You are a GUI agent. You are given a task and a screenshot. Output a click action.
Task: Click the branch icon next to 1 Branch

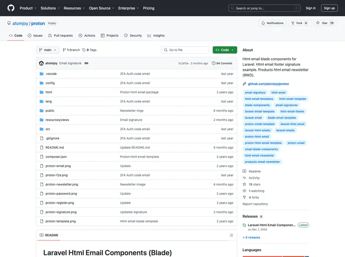point(64,50)
